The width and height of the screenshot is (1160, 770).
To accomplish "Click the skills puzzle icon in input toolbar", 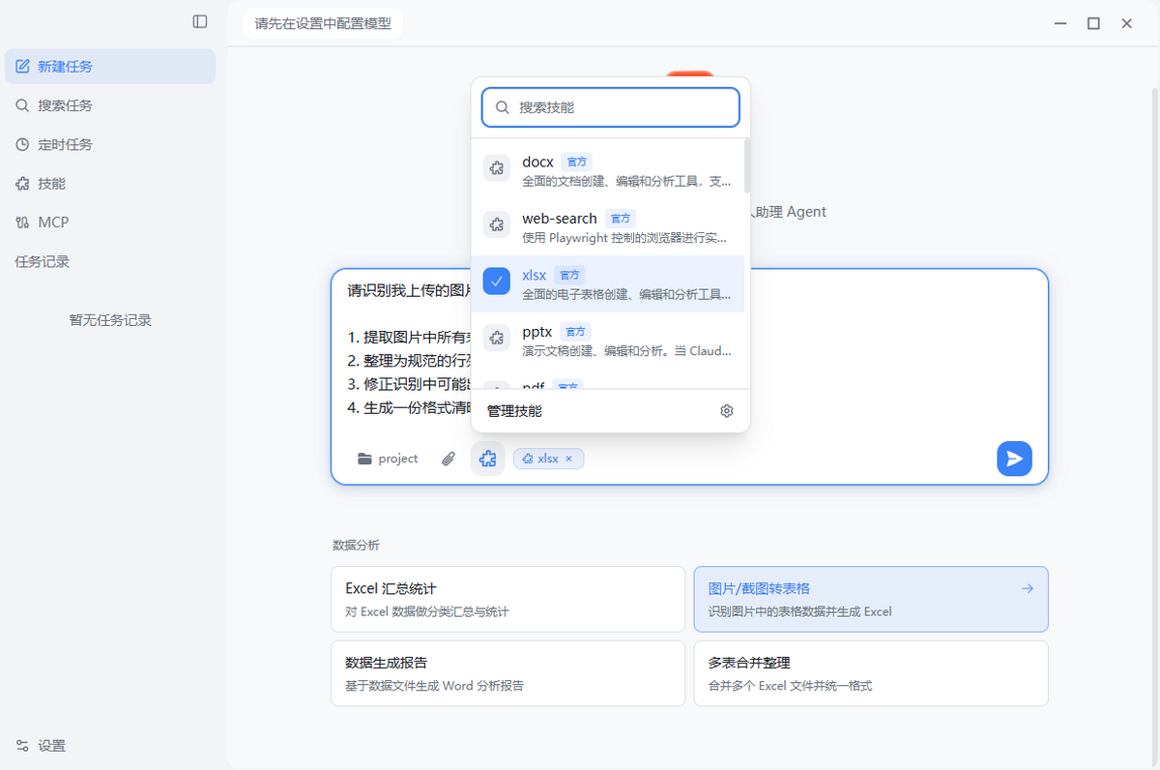I will tap(488, 459).
